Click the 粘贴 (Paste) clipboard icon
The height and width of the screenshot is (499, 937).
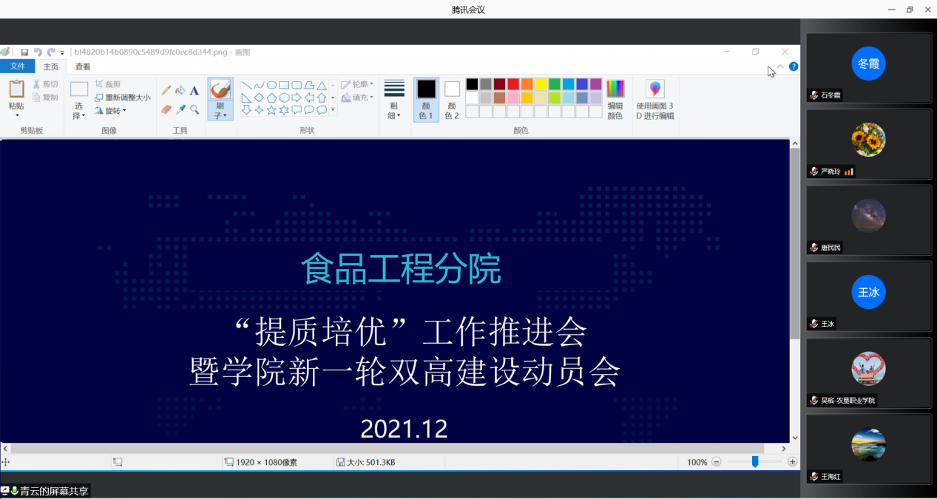[x=16, y=89]
